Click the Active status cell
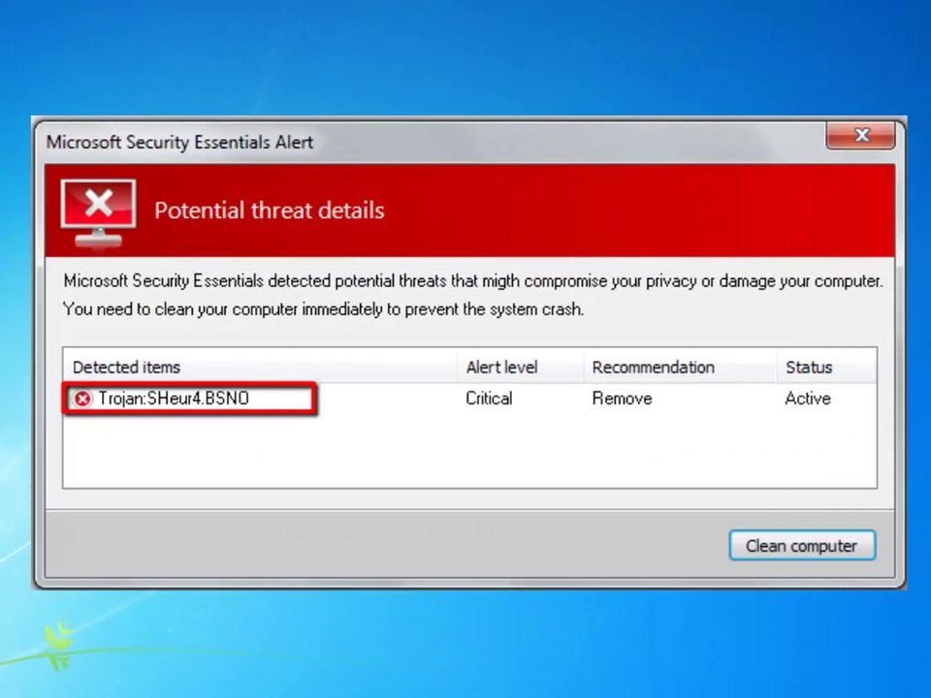Screen dimensions: 931x698 tap(808, 398)
